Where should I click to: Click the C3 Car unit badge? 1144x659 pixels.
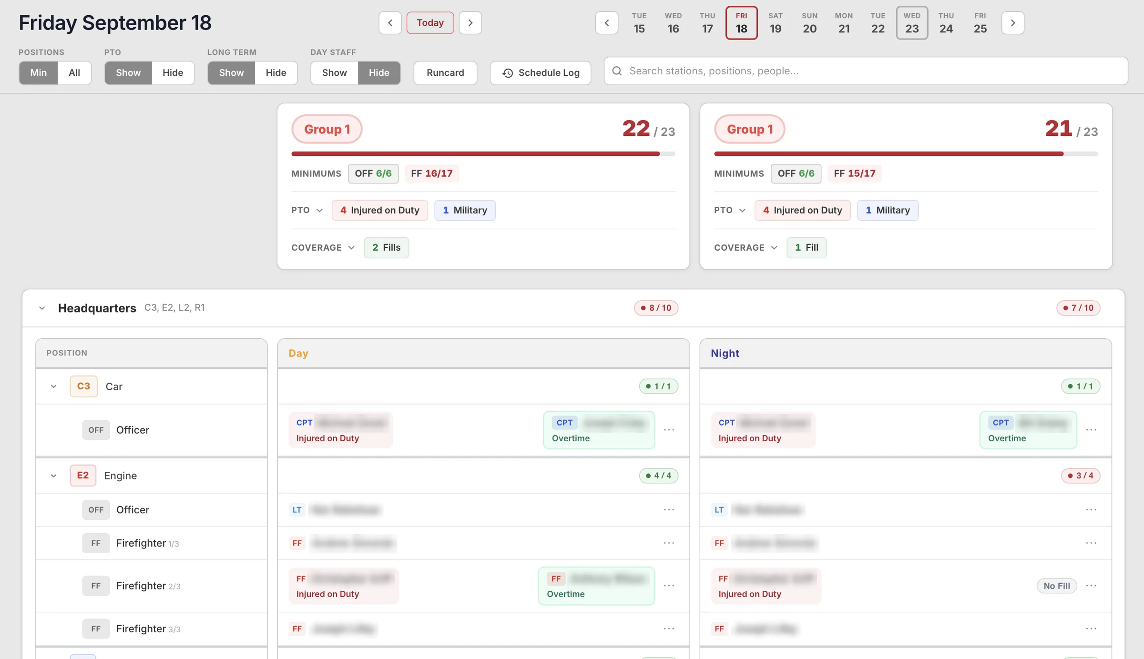point(83,386)
